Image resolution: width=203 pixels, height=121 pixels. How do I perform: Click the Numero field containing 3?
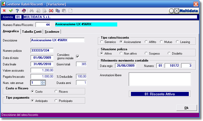tap(186, 66)
